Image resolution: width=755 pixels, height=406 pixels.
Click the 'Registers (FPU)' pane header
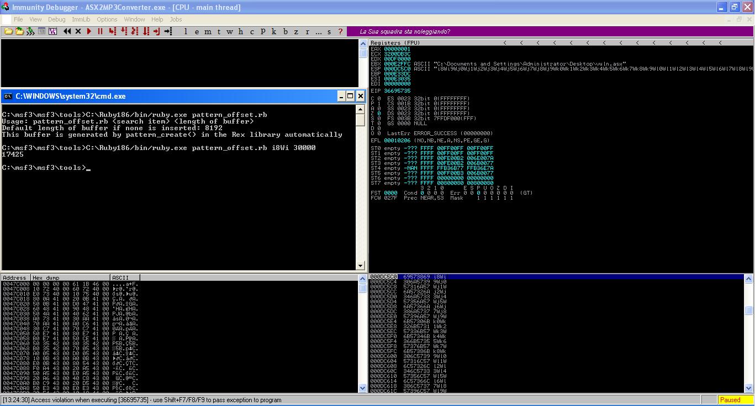[395, 42]
